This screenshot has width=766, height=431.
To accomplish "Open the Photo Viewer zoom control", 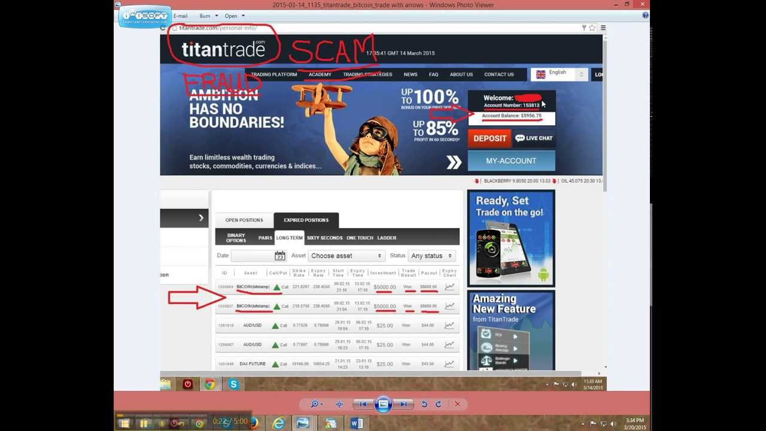I will coord(315,404).
